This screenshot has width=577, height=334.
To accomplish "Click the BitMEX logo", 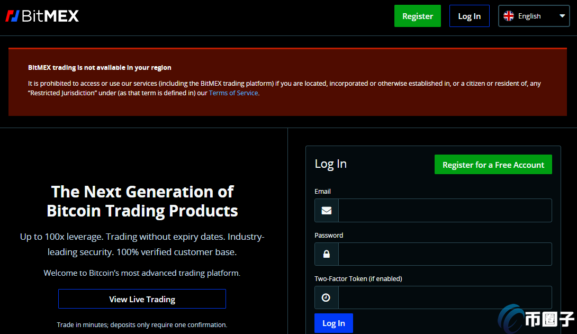I will pyautogui.click(x=42, y=16).
